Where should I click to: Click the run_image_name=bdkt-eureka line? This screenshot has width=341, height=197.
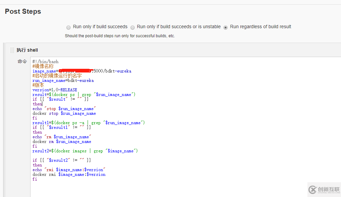[62, 80]
